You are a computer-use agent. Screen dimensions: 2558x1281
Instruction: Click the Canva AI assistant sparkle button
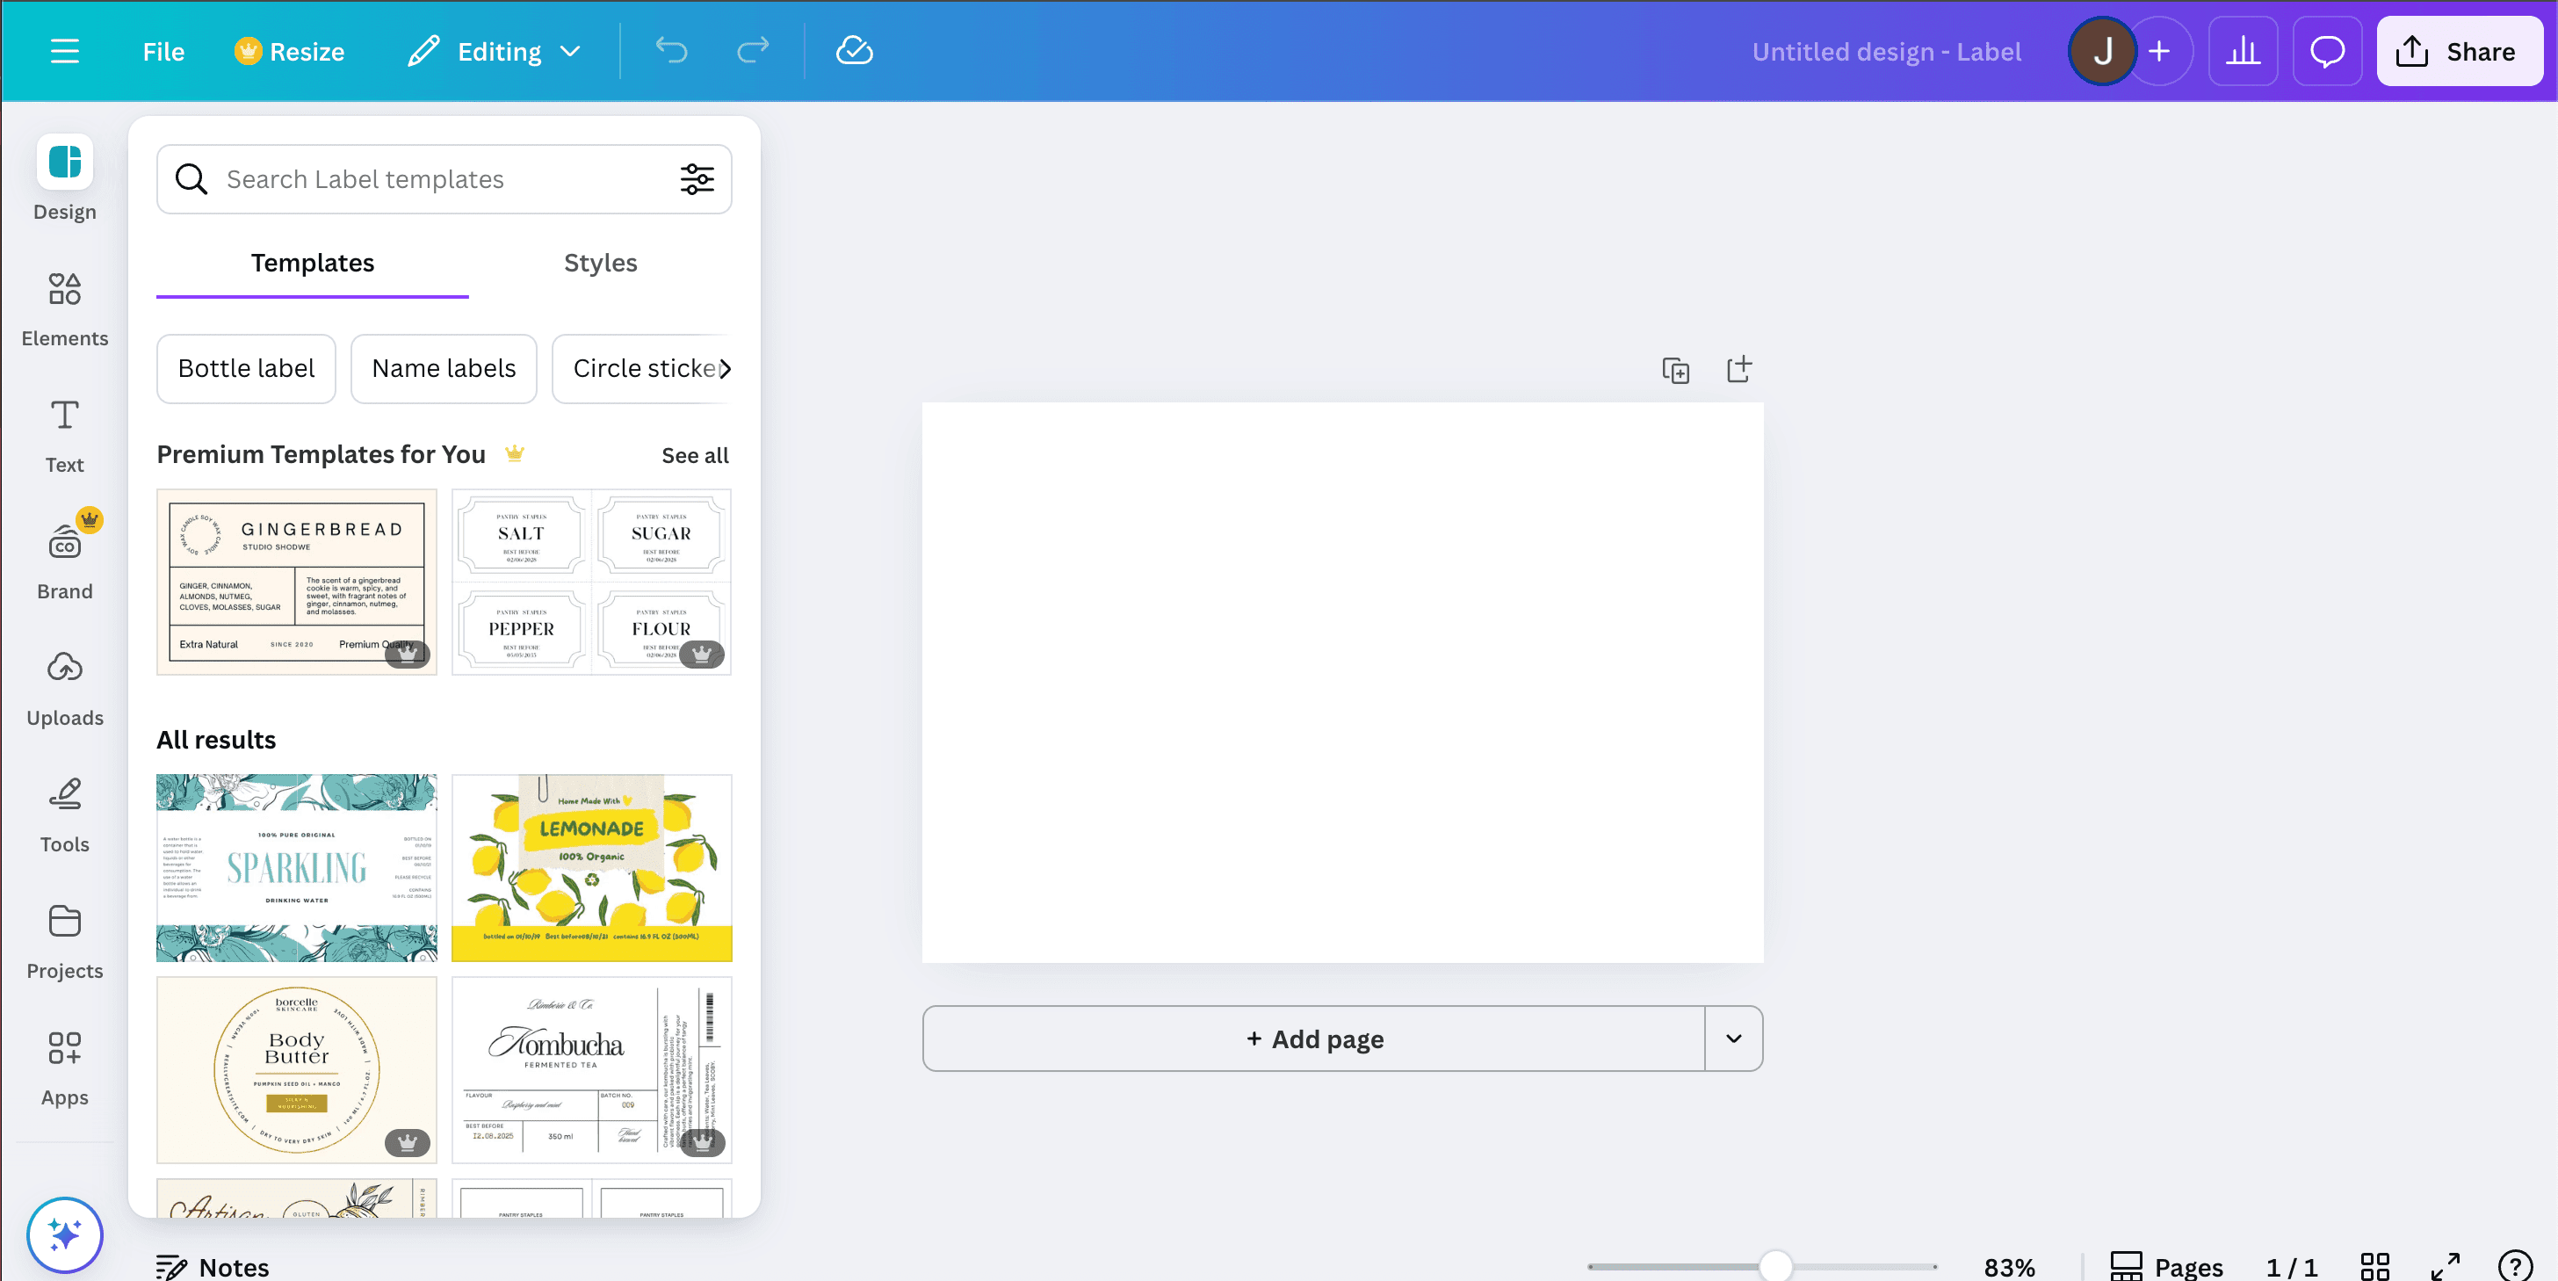coord(64,1234)
